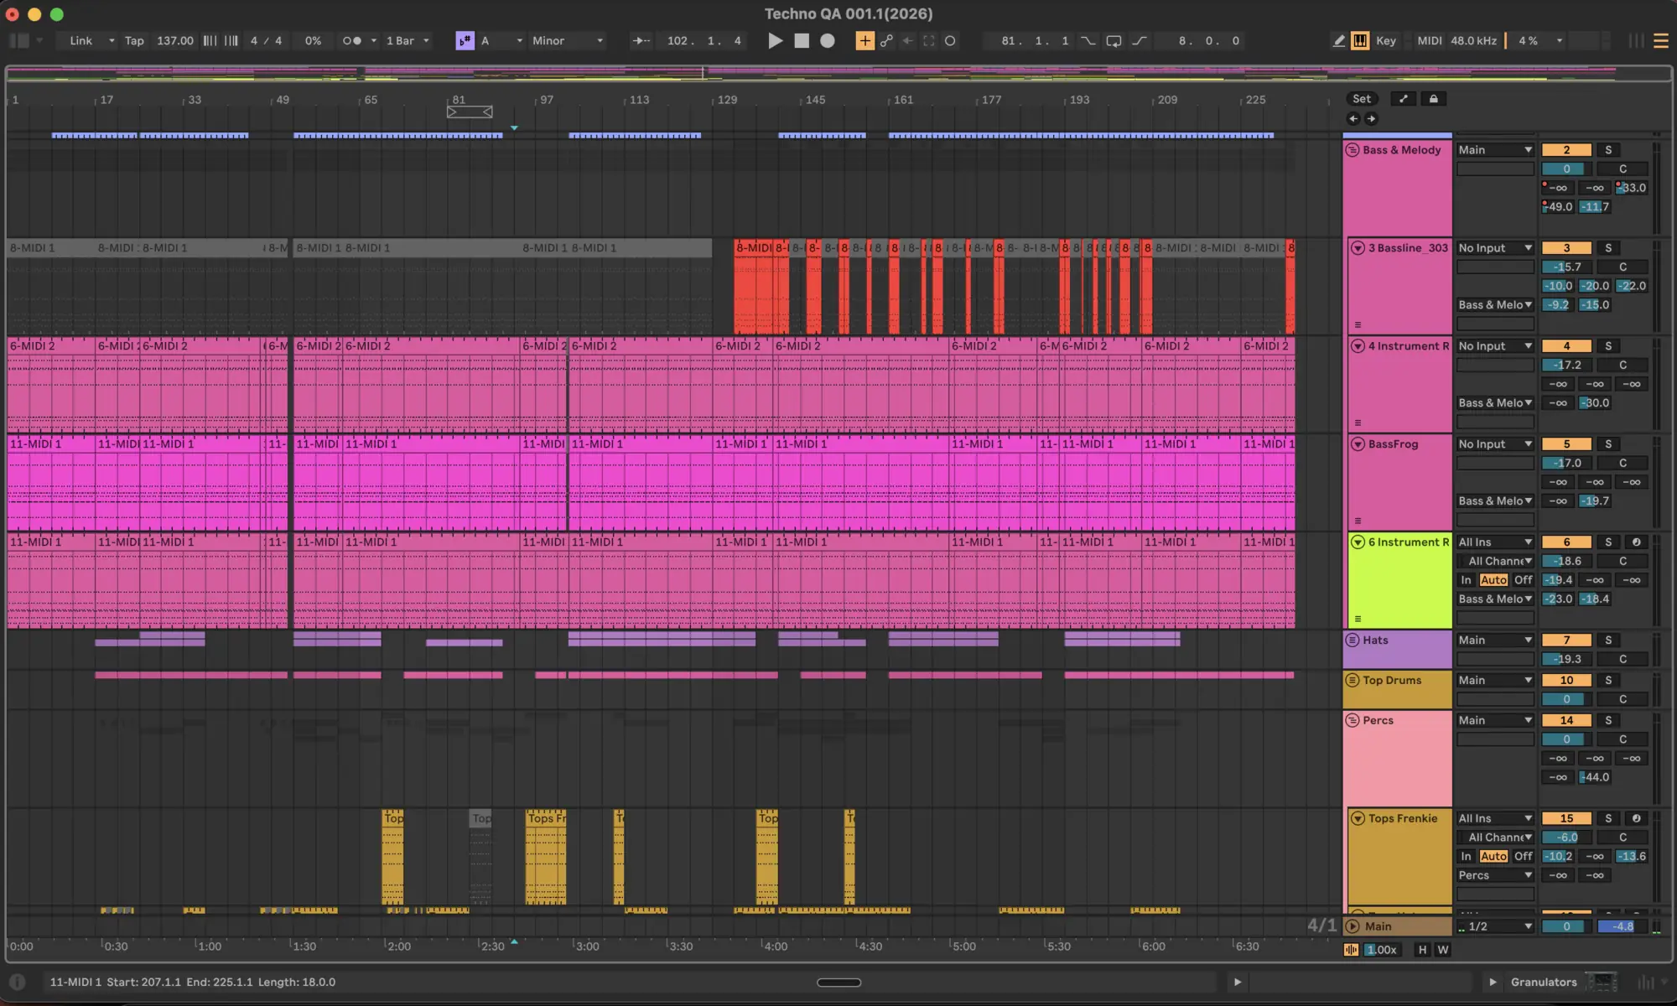Open the root note A dropdown

click(x=501, y=40)
